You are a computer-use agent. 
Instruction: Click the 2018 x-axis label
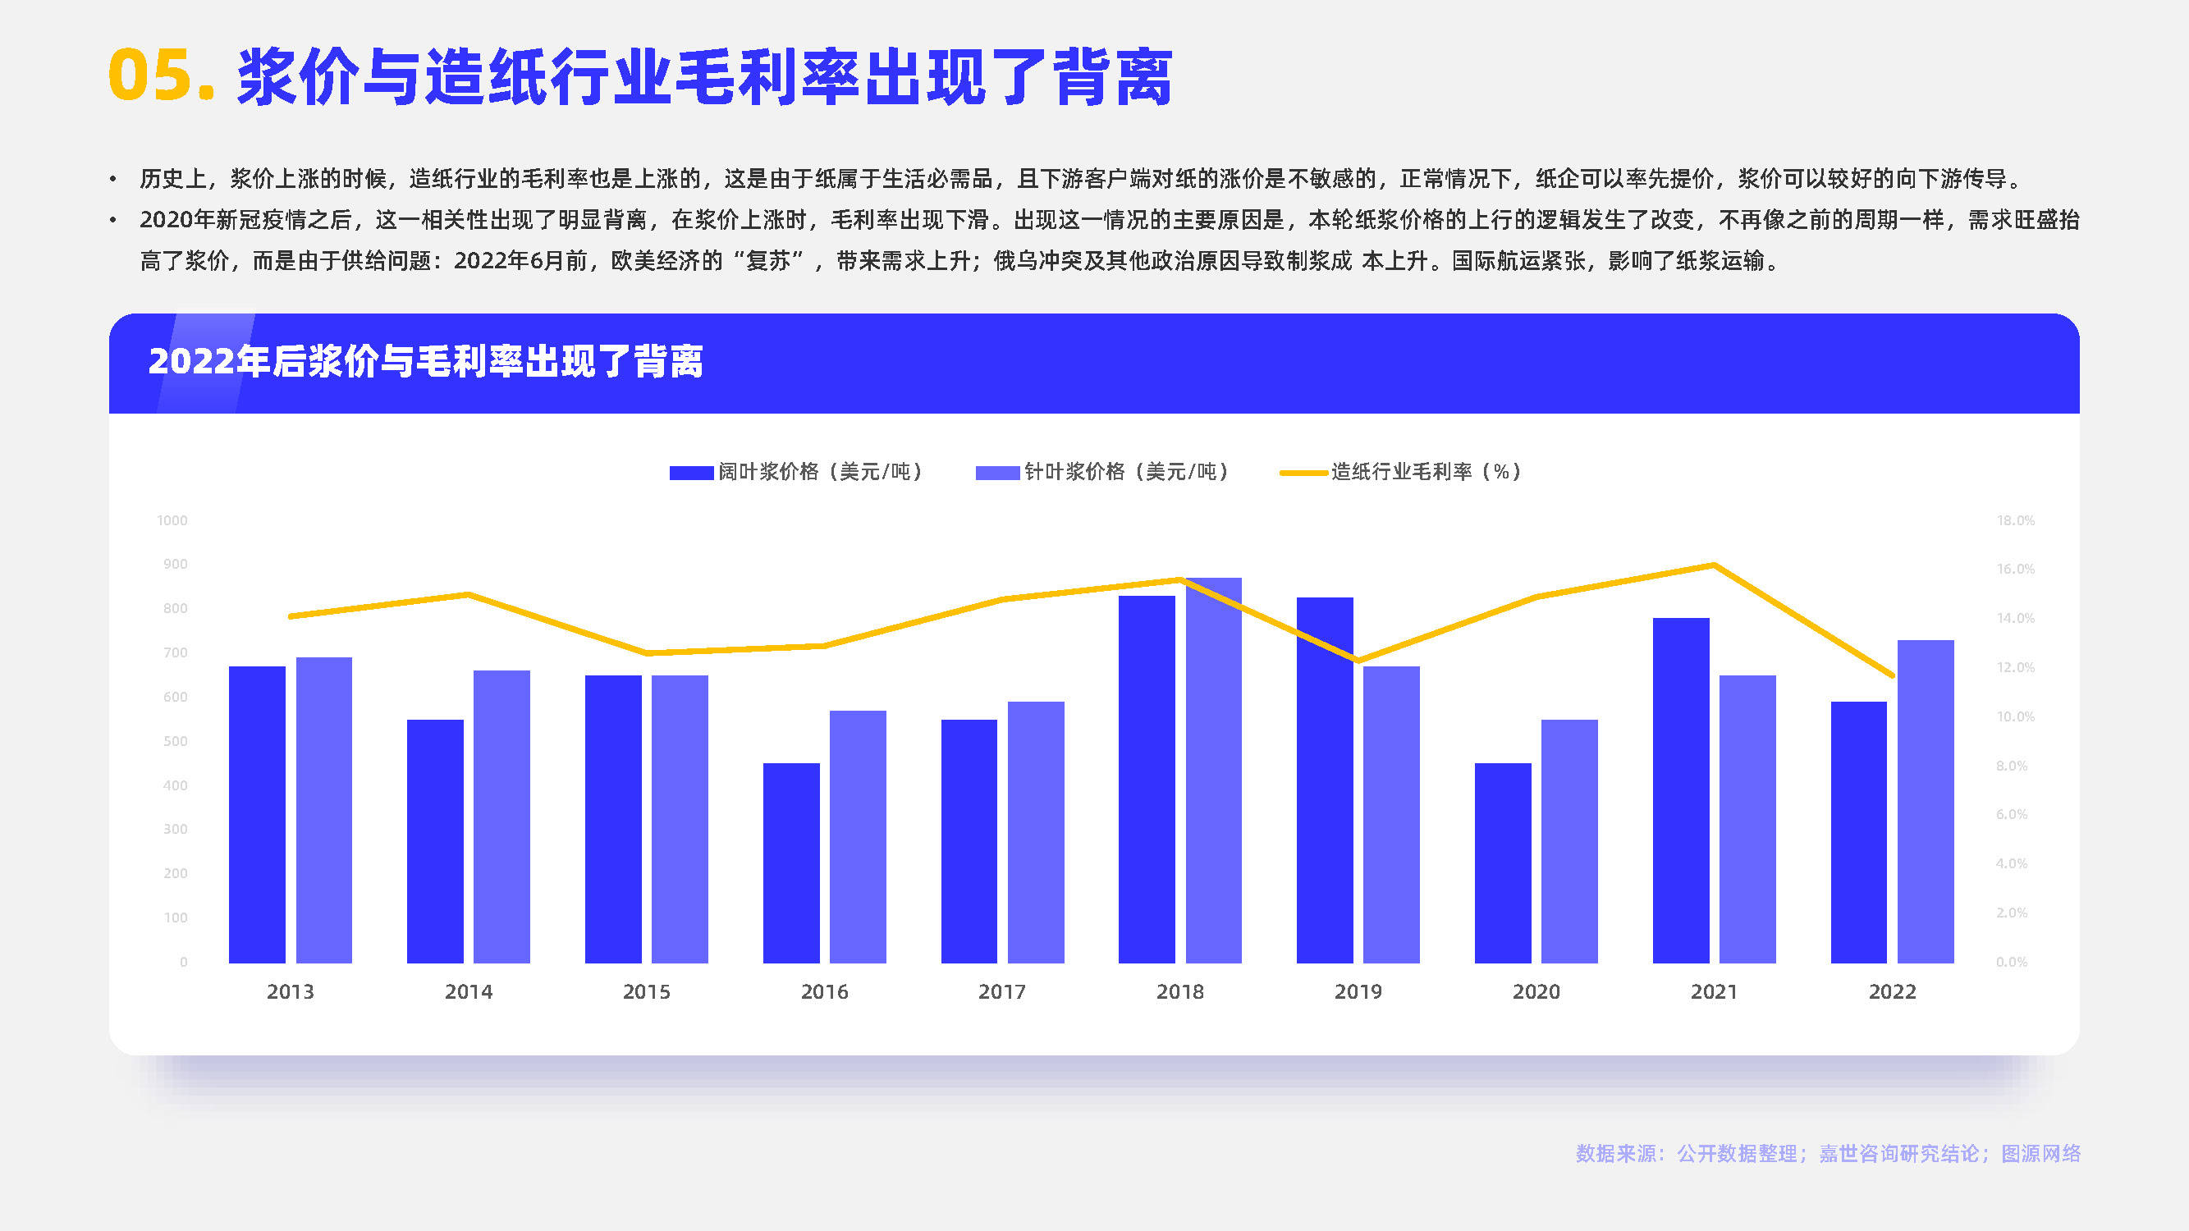[x=1180, y=991]
